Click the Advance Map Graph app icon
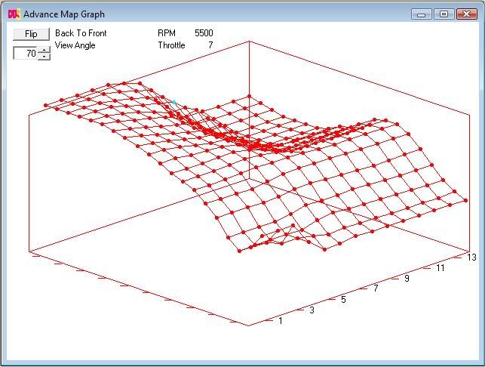Image resolution: width=485 pixels, height=367 pixels. (14, 14)
